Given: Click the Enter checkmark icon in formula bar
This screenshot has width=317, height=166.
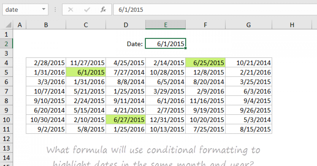Looking at the screenshot, I should click(x=87, y=9).
